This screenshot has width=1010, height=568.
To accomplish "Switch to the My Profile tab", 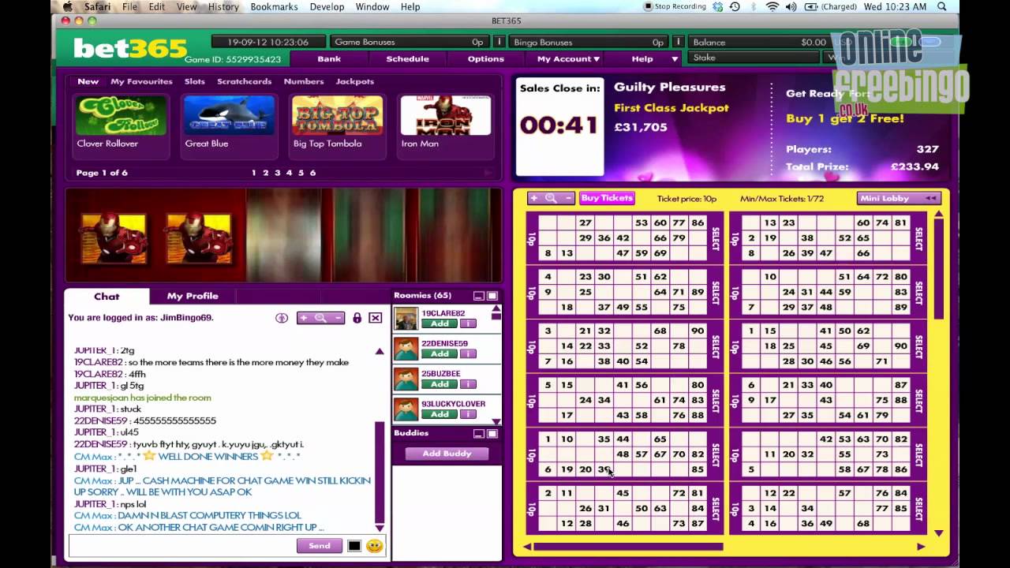I will coord(193,296).
